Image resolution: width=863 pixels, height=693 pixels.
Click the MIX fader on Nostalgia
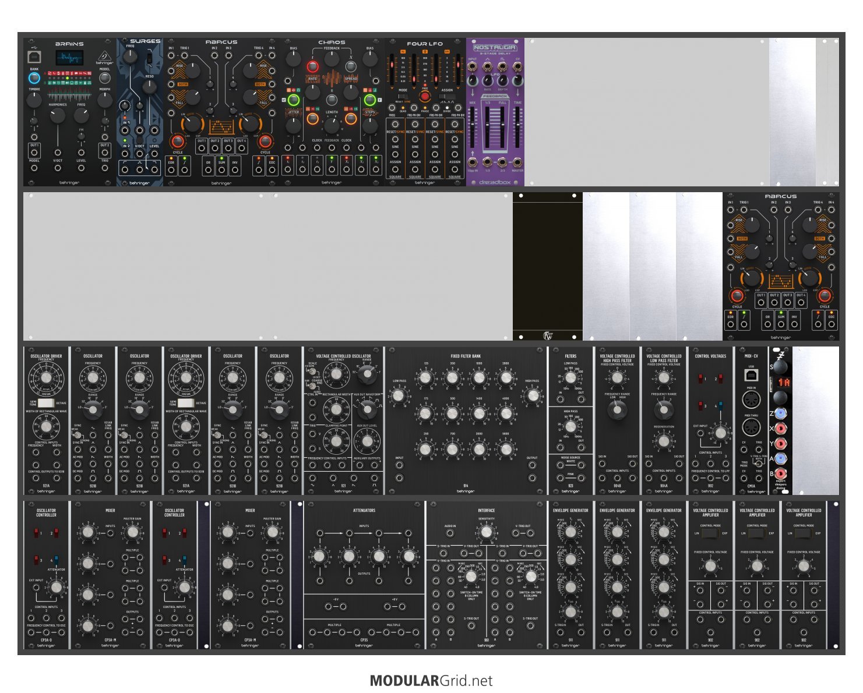pyautogui.click(x=473, y=128)
